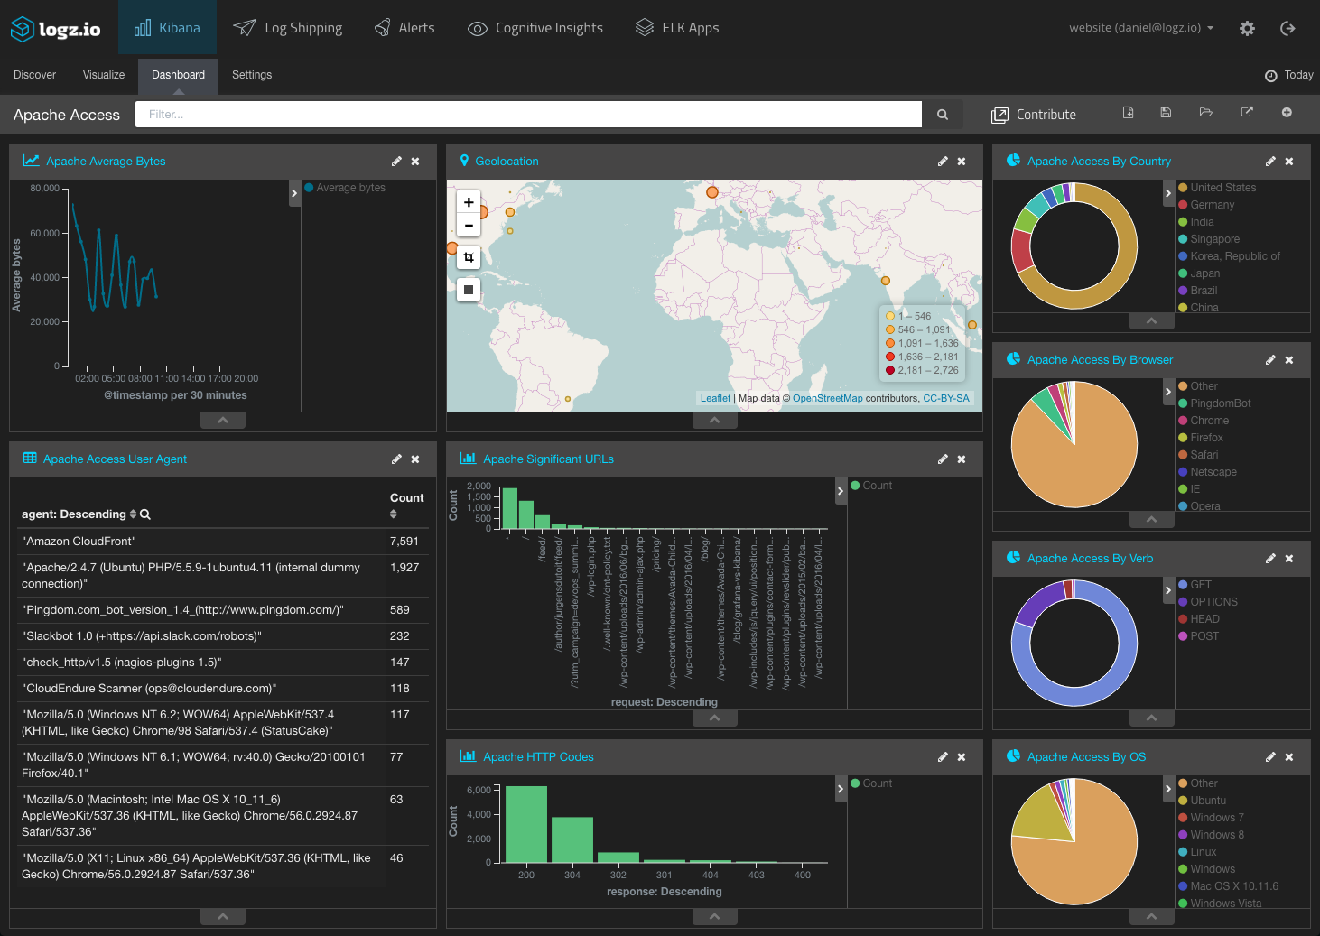Edit the Apache Access By Browser panel
The width and height of the screenshot is (1320, 936).
coord(1270,360)
